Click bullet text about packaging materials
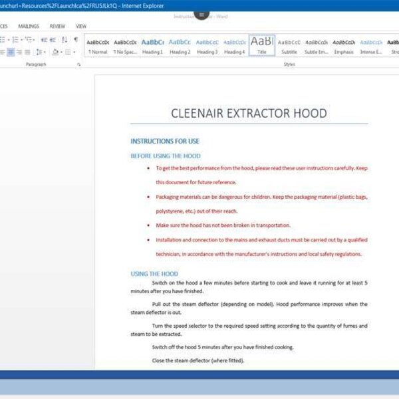The width and height of the screenshot is (399, 399). coord(261,204)
